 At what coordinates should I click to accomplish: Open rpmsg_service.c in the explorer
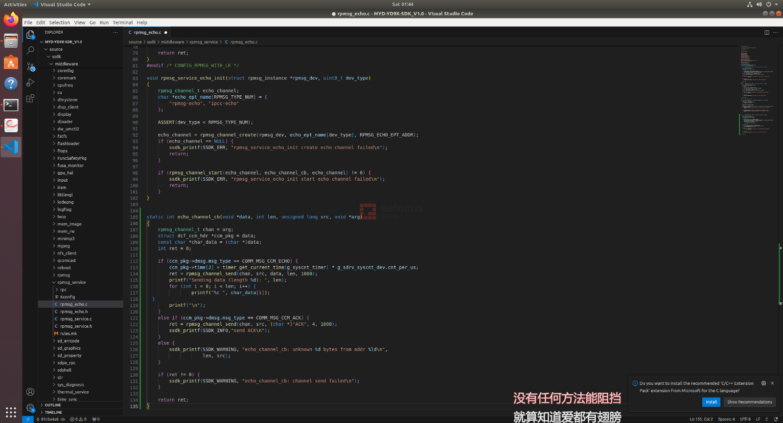76,319
